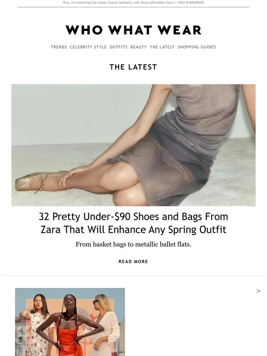
Task: Click View in Browser link
Action: pos(191,2)
